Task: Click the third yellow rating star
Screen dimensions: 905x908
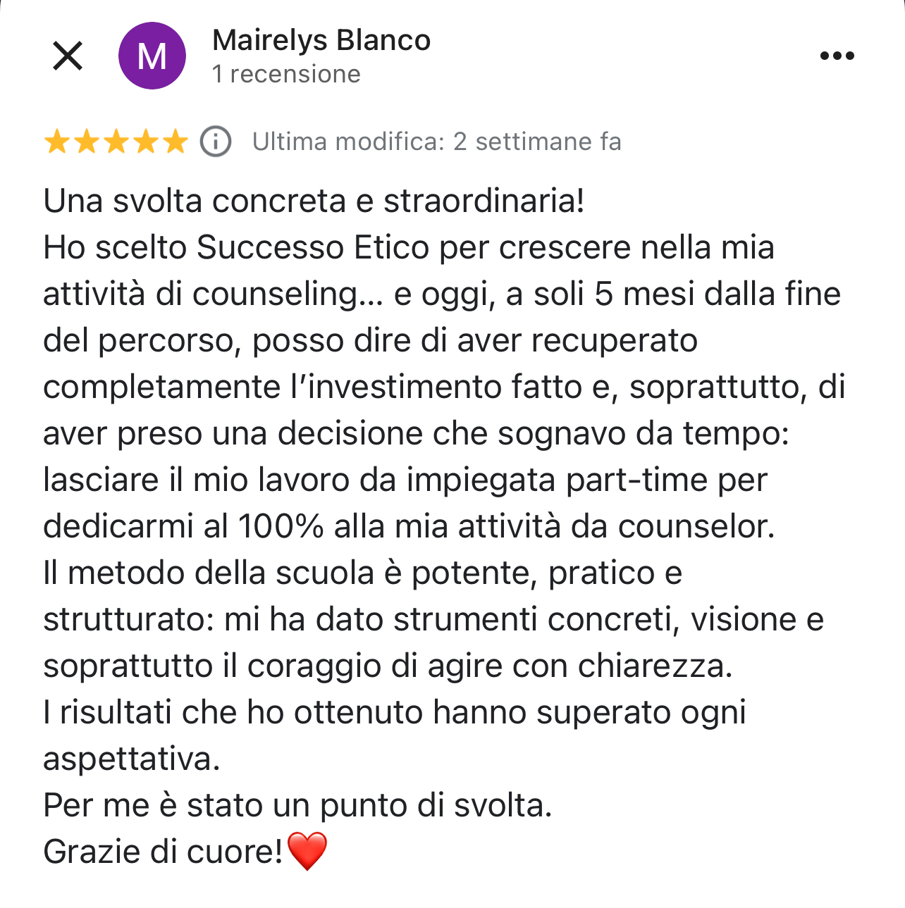Action: tap(116, 142)
